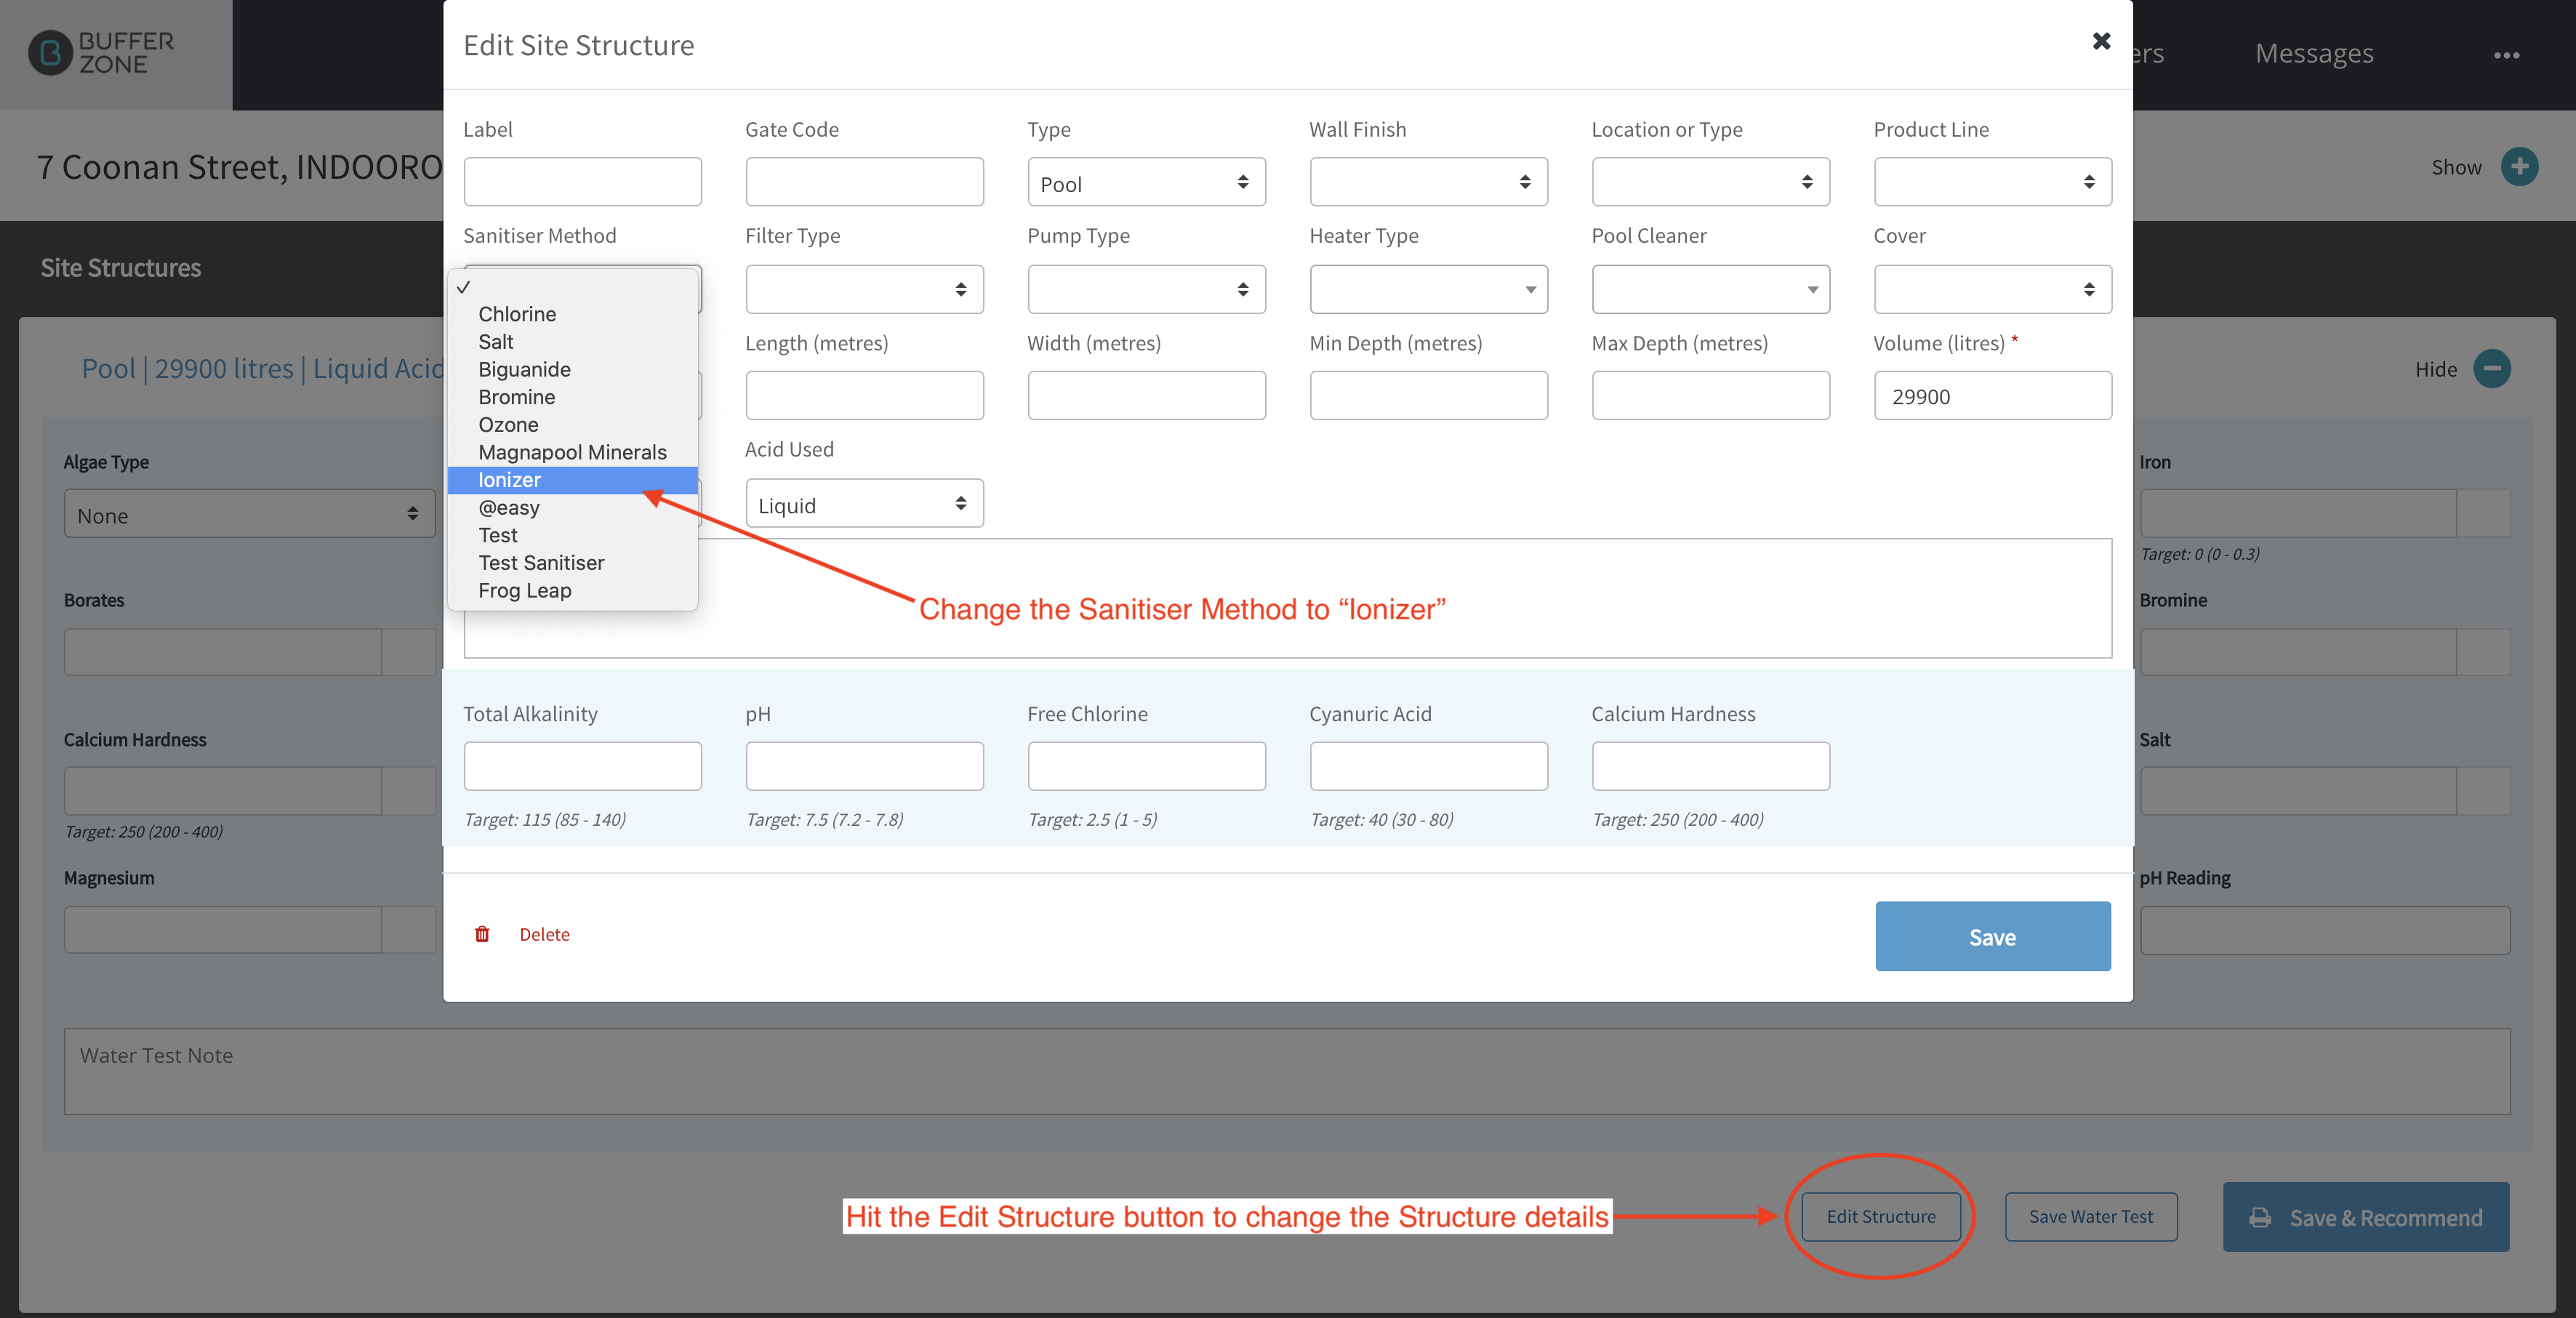Click the Gate Code input field
Screen dimensions: 2576x1318
point(864,182)
